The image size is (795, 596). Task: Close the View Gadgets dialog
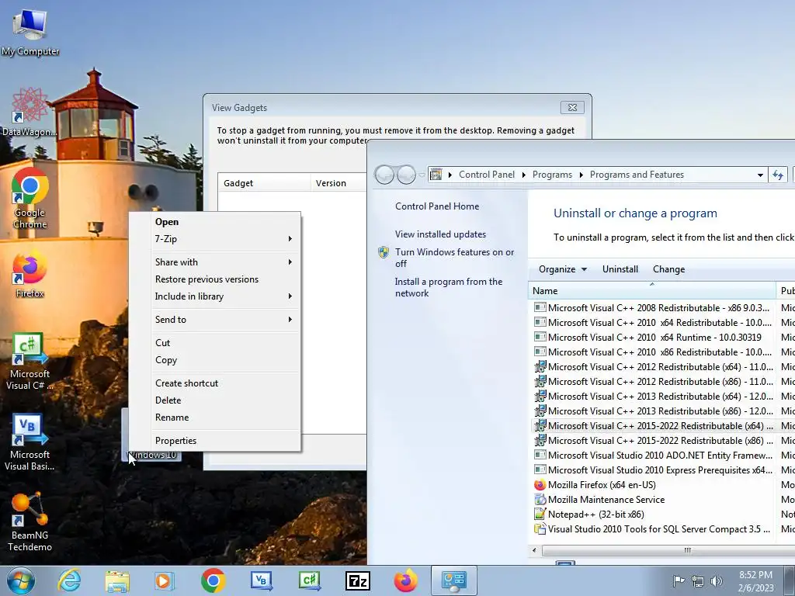pos(572,107)
